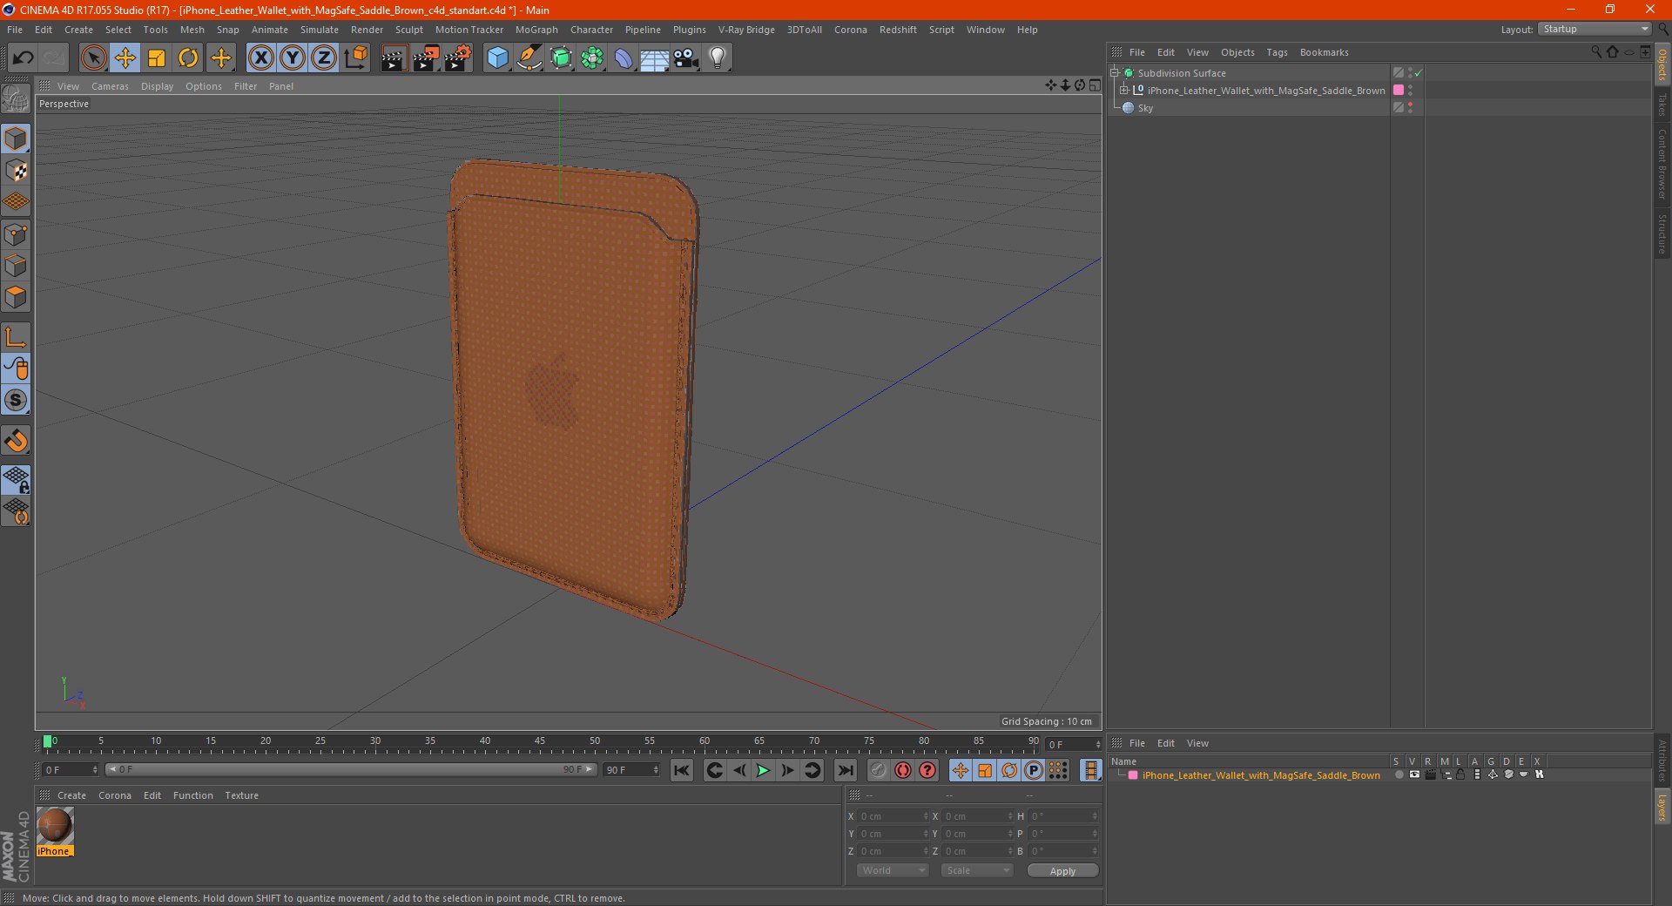Go to start of animation

[x=682, y=770]
